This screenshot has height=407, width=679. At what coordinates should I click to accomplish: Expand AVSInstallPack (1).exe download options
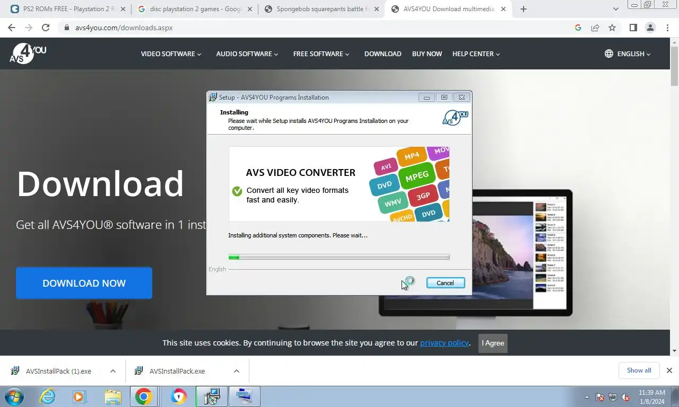point(113,371)
